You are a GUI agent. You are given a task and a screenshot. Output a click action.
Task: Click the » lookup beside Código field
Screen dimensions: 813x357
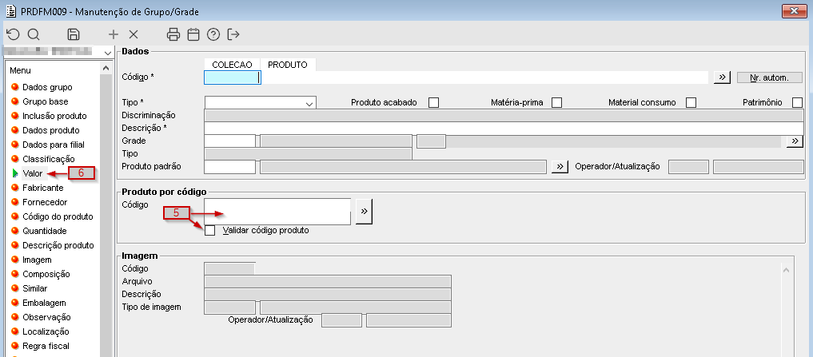[722, 77]
